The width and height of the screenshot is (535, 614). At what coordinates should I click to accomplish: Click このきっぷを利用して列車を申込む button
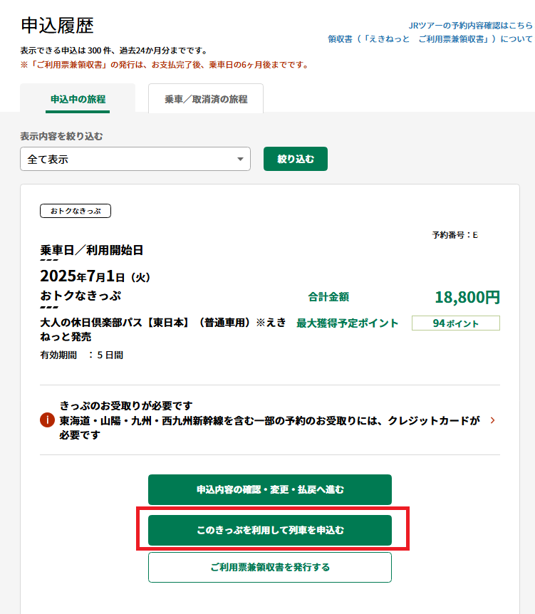point(270,531)
